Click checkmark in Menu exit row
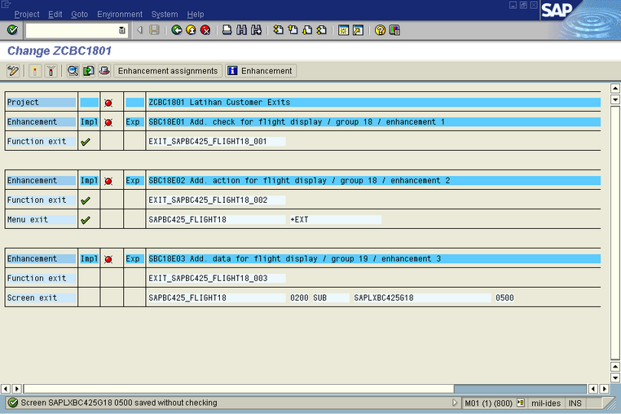 tap(85, 220)
